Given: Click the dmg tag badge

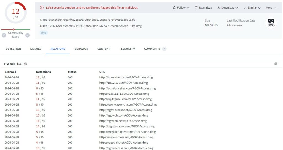Looking at the screenshot, I should [44, 33].
